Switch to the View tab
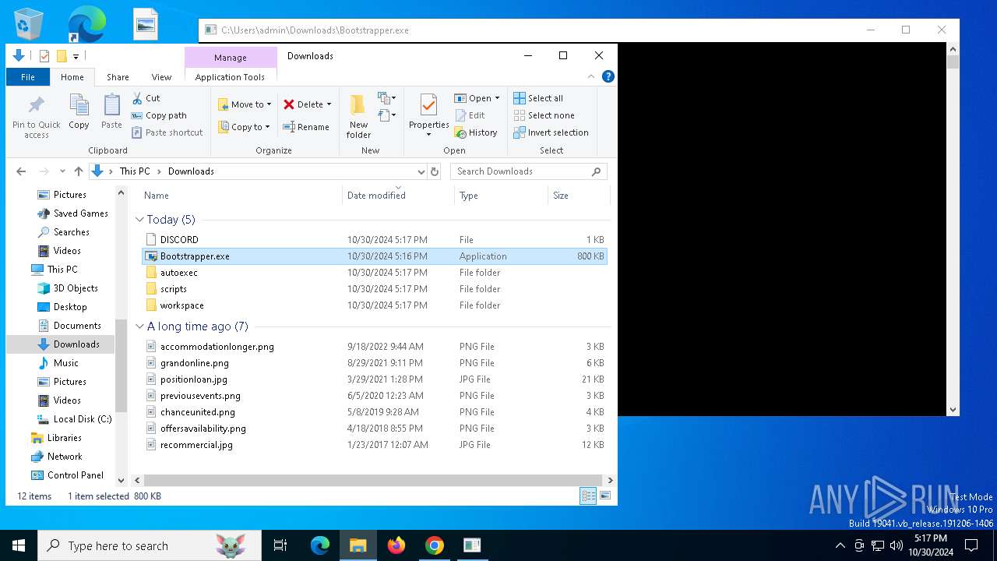The height and width of the screenshot is (561, 997). 161,77
